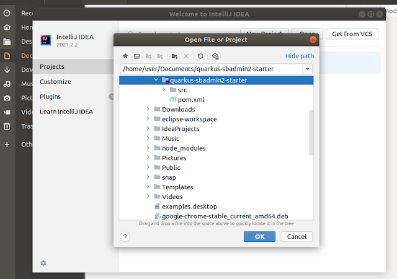This screenshot has height=279, width=397.
Task: Click the Desktop directory toolbar icon
Action: coord(136,56)
